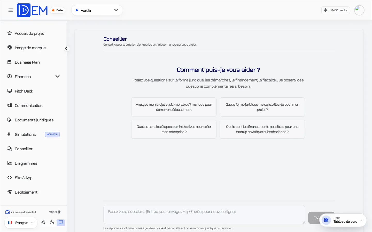Screen dimensions: 372x232
Task: Click the 18450 crédits badge
Action: (336, 10)
